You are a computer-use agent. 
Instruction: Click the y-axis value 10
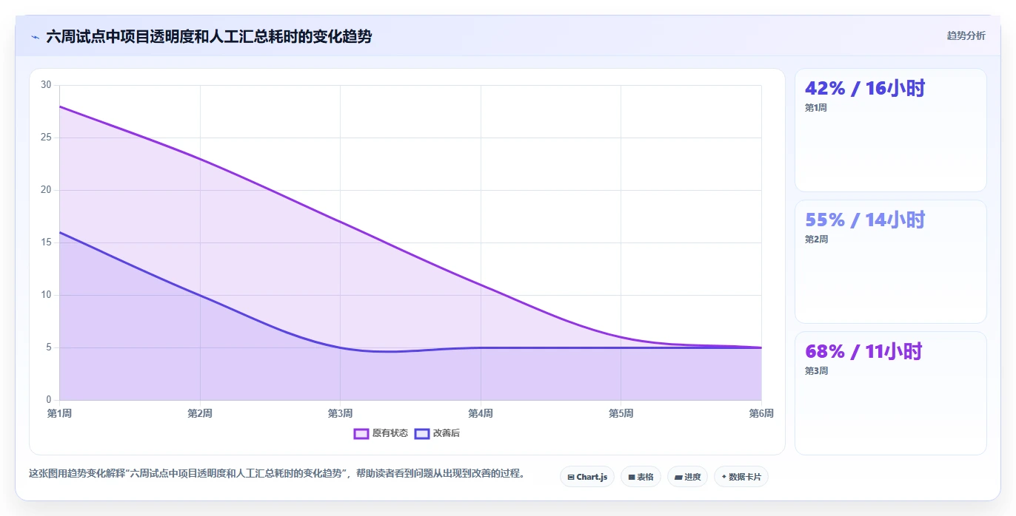pyautogui.click(x=46, y=295)
